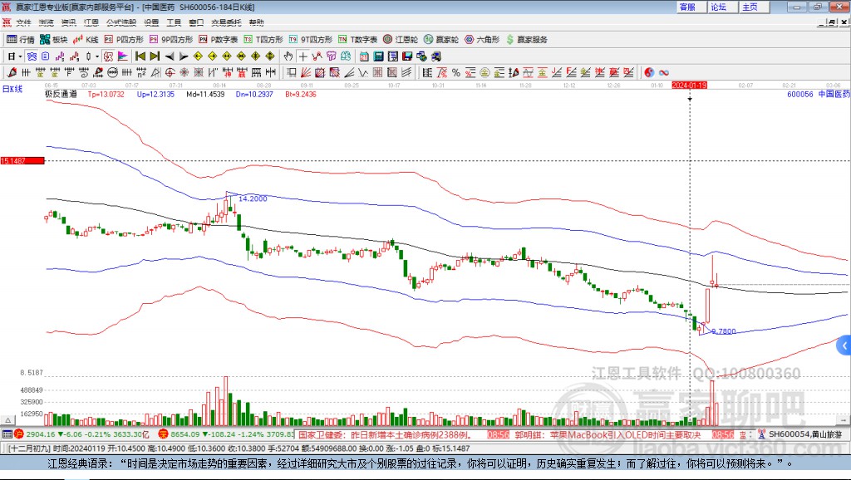851x480 pixels.
Task: Open the 帮助 menu
Action: coord(256,22)
